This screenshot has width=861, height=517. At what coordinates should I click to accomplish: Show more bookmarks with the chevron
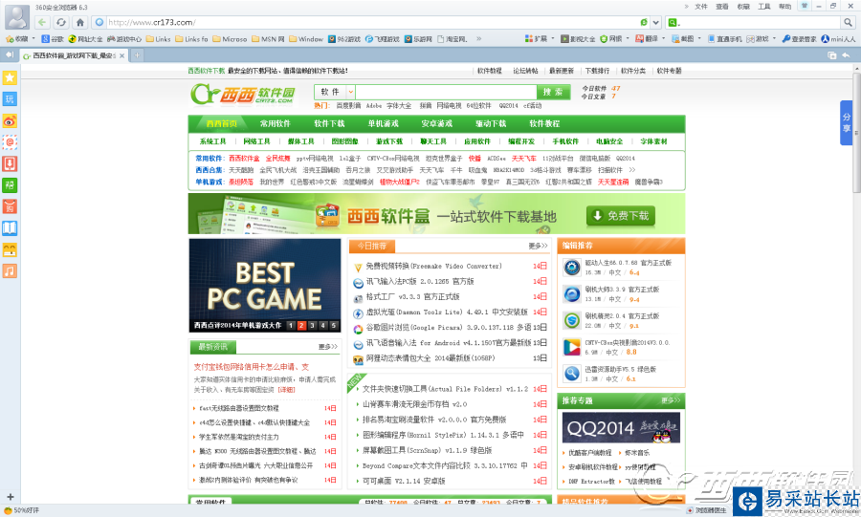[479, 39]
